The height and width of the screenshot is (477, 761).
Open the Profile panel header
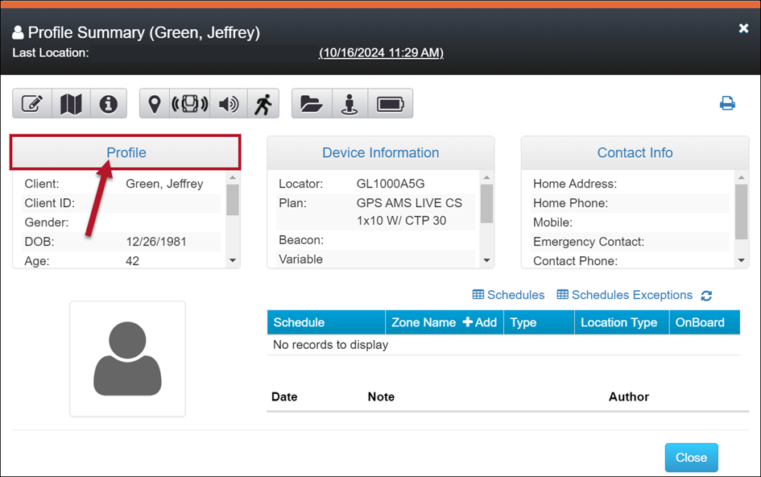pyautogui.click(x=126, y=152)
